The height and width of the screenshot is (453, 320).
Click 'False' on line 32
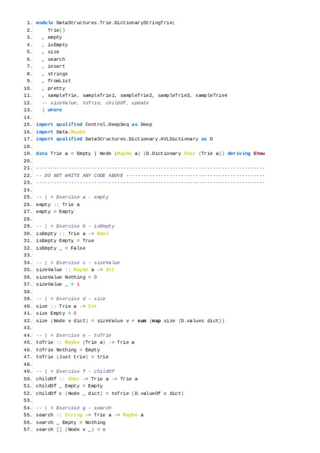click(78, 248)
